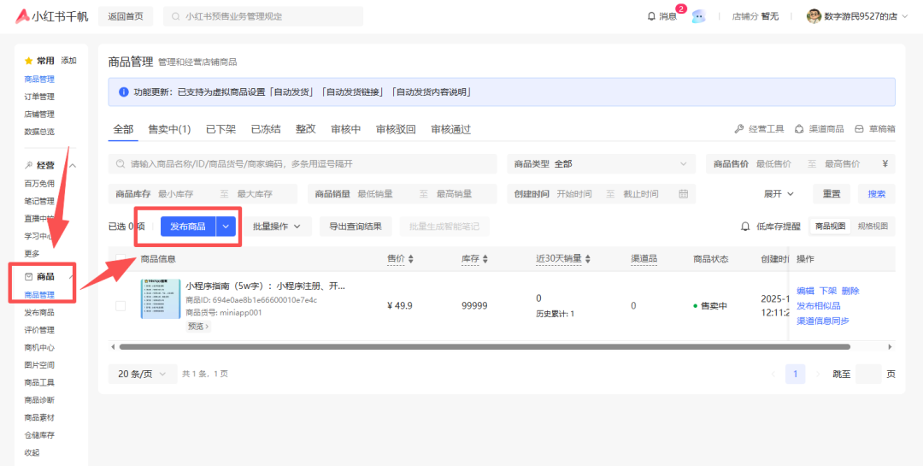
Task: Click the calendar icon in 创建时间 field
Action: 684,194
